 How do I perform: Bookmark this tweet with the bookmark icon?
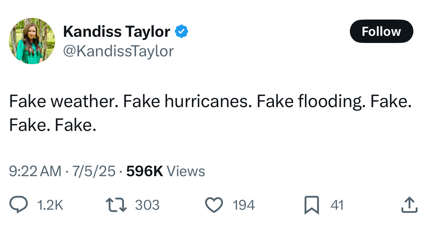pos(312,206)
